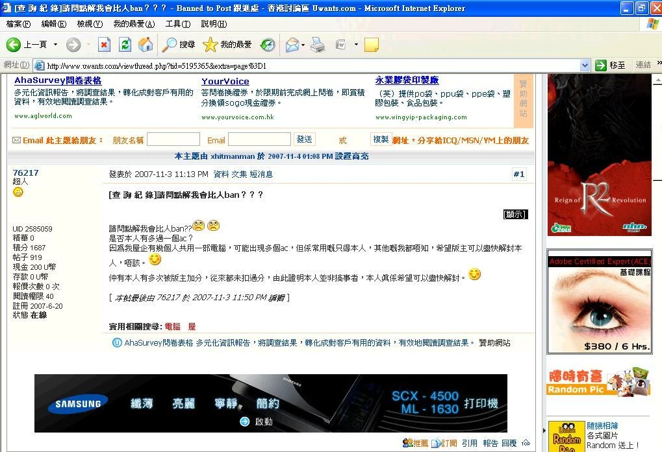This screenshot has height=452, width=662.
Task: Visit the www.wingyip-packaging.com link
Action: [422, 117]
